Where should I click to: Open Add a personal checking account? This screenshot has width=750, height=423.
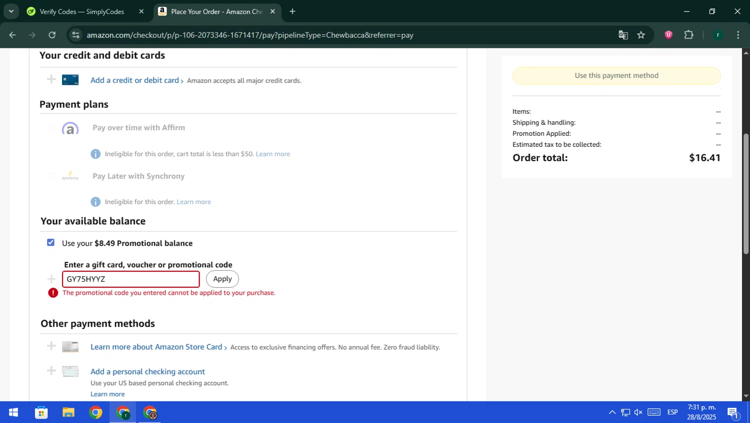[147, 372]
